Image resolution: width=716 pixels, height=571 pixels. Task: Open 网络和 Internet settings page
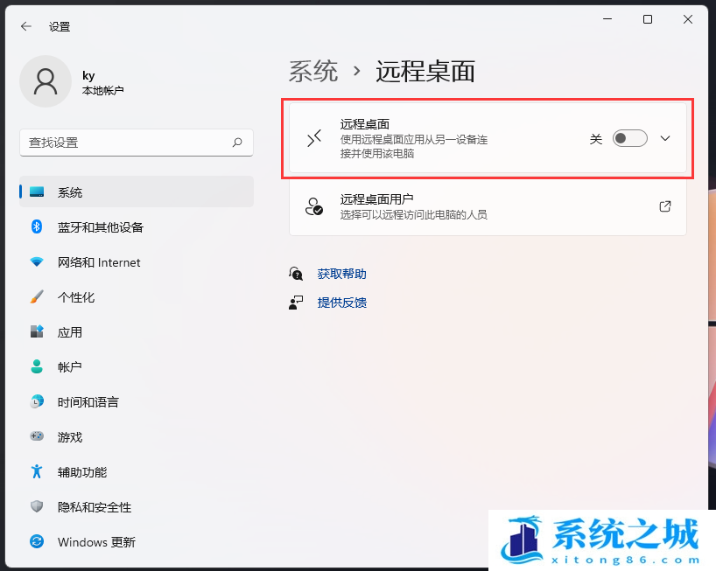[136, 261]
